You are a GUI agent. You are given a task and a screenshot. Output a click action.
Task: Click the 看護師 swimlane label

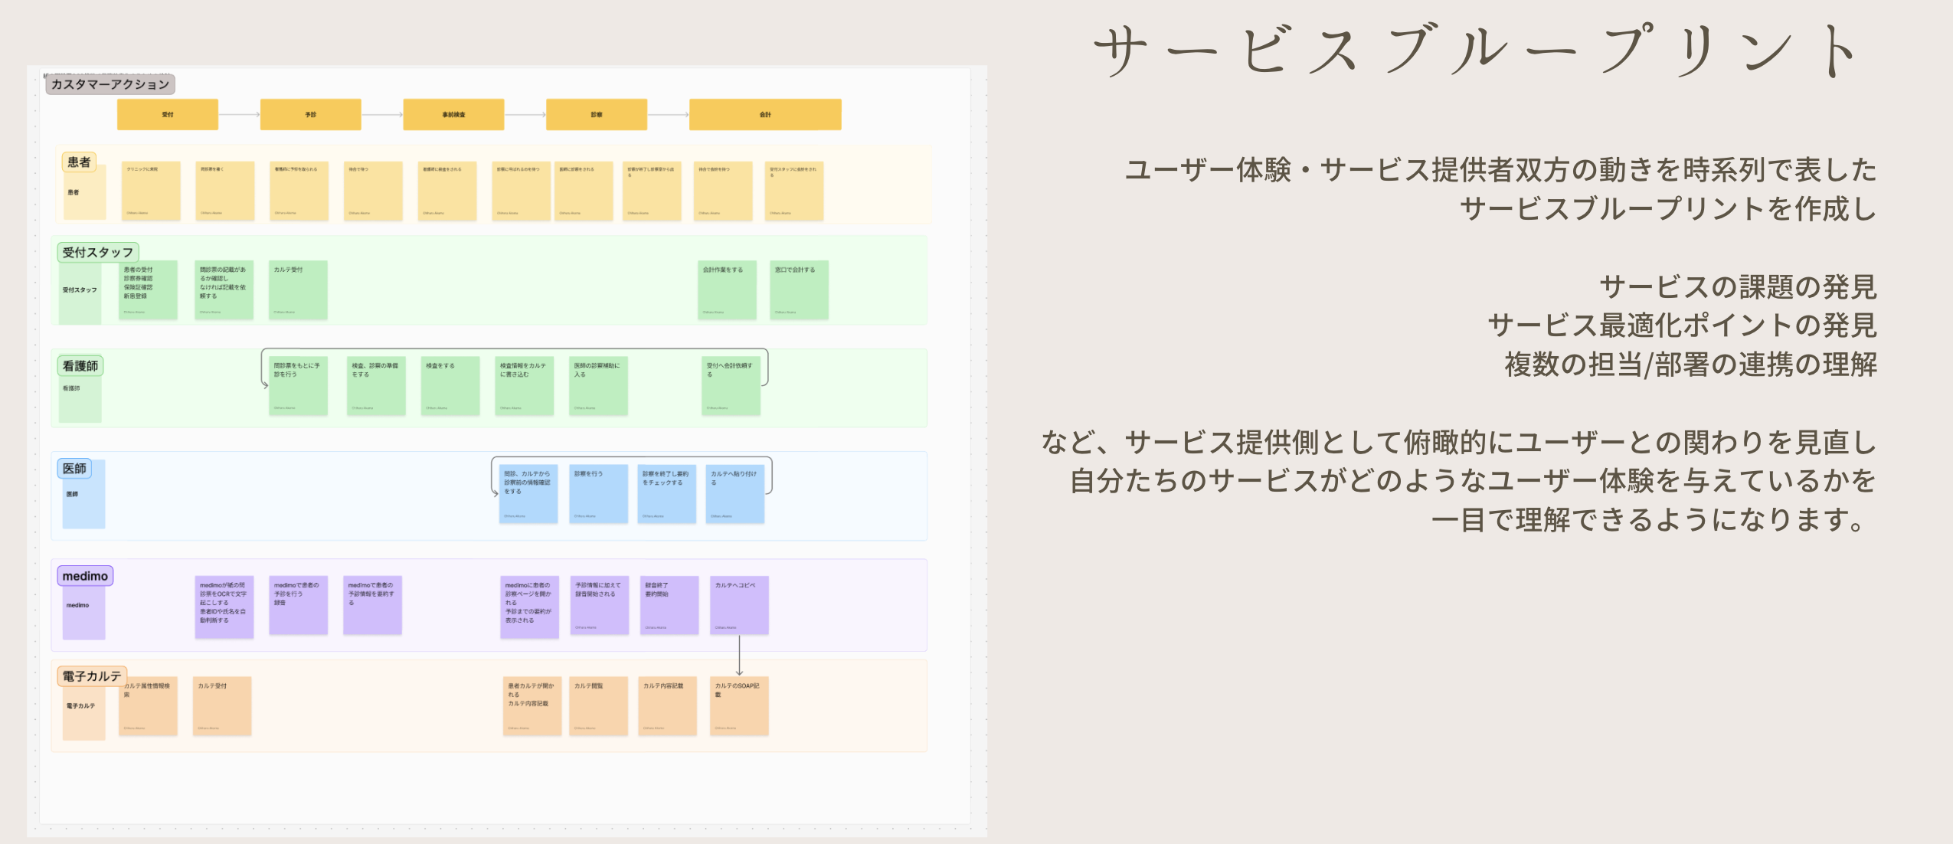[80, 365]
